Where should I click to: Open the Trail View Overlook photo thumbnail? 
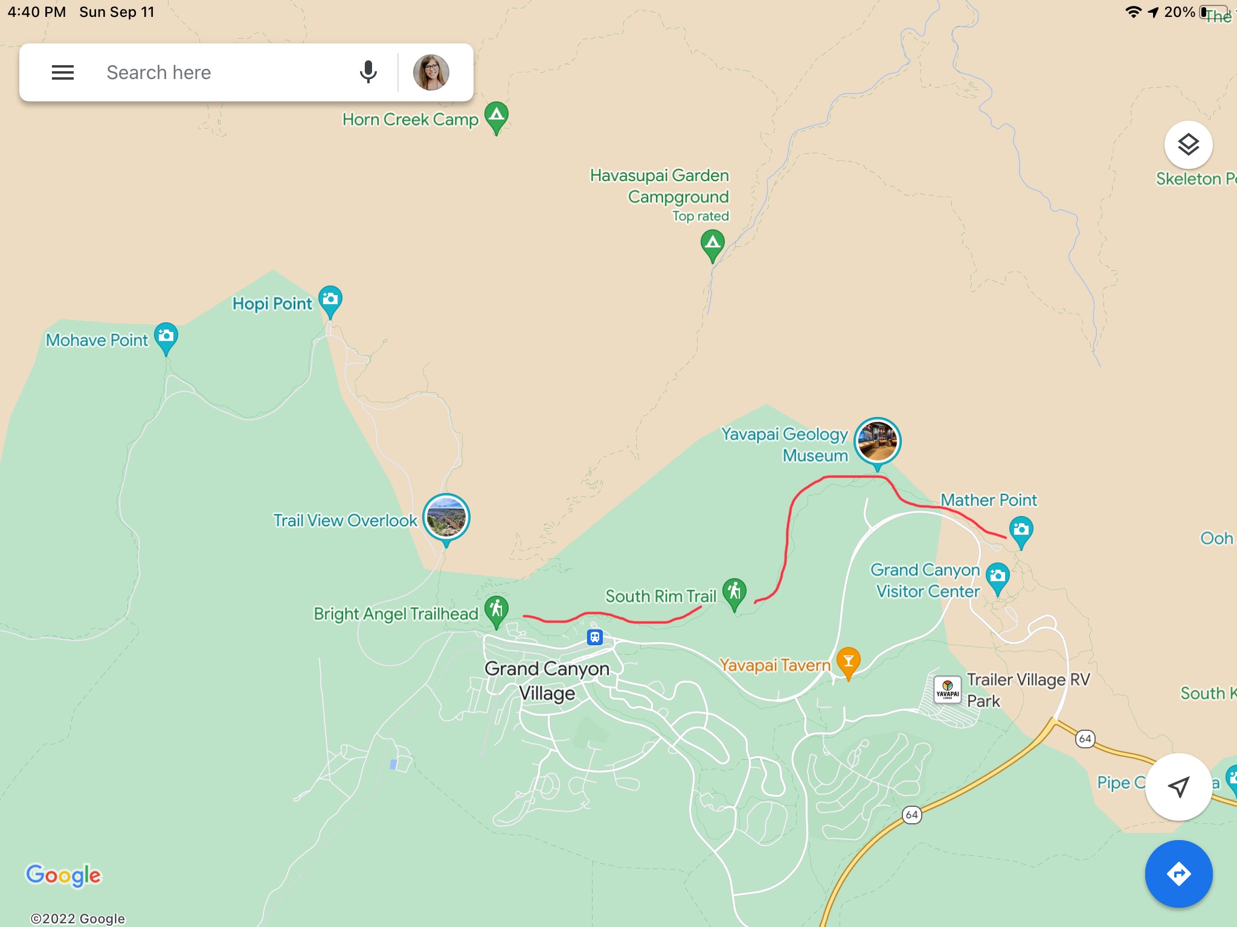click(x=446, y=518)
